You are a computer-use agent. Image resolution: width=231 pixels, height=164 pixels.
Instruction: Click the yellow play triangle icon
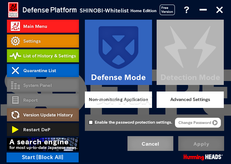click(x=15, y=130)
